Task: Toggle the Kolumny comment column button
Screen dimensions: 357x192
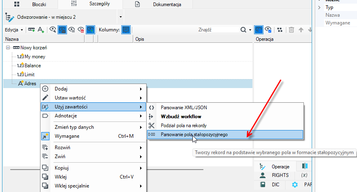Action: coord(126,30)
